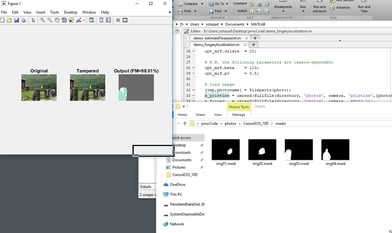Select the Pan tool in the figure toolbar
392x233 pixels.
point(57,20)
